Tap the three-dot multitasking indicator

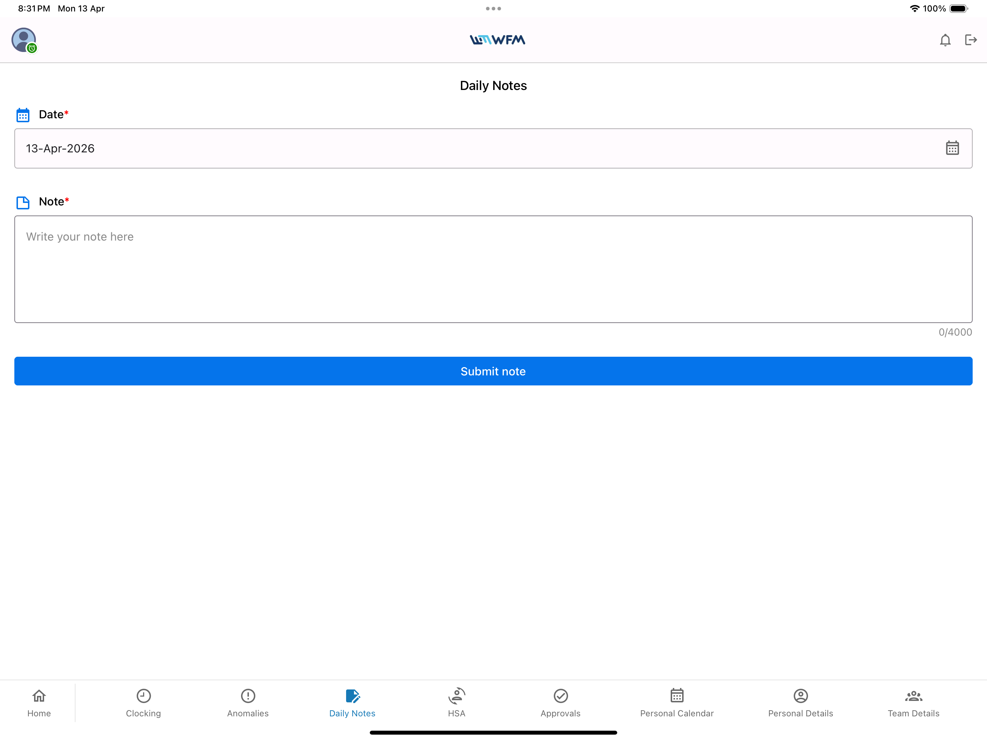[493, 9]
